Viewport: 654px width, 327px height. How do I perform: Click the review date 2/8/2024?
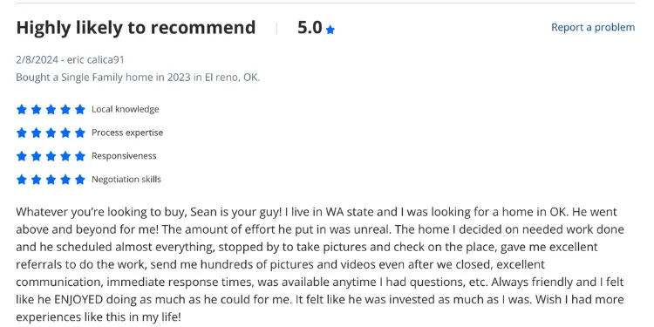(x=37, y=59)
